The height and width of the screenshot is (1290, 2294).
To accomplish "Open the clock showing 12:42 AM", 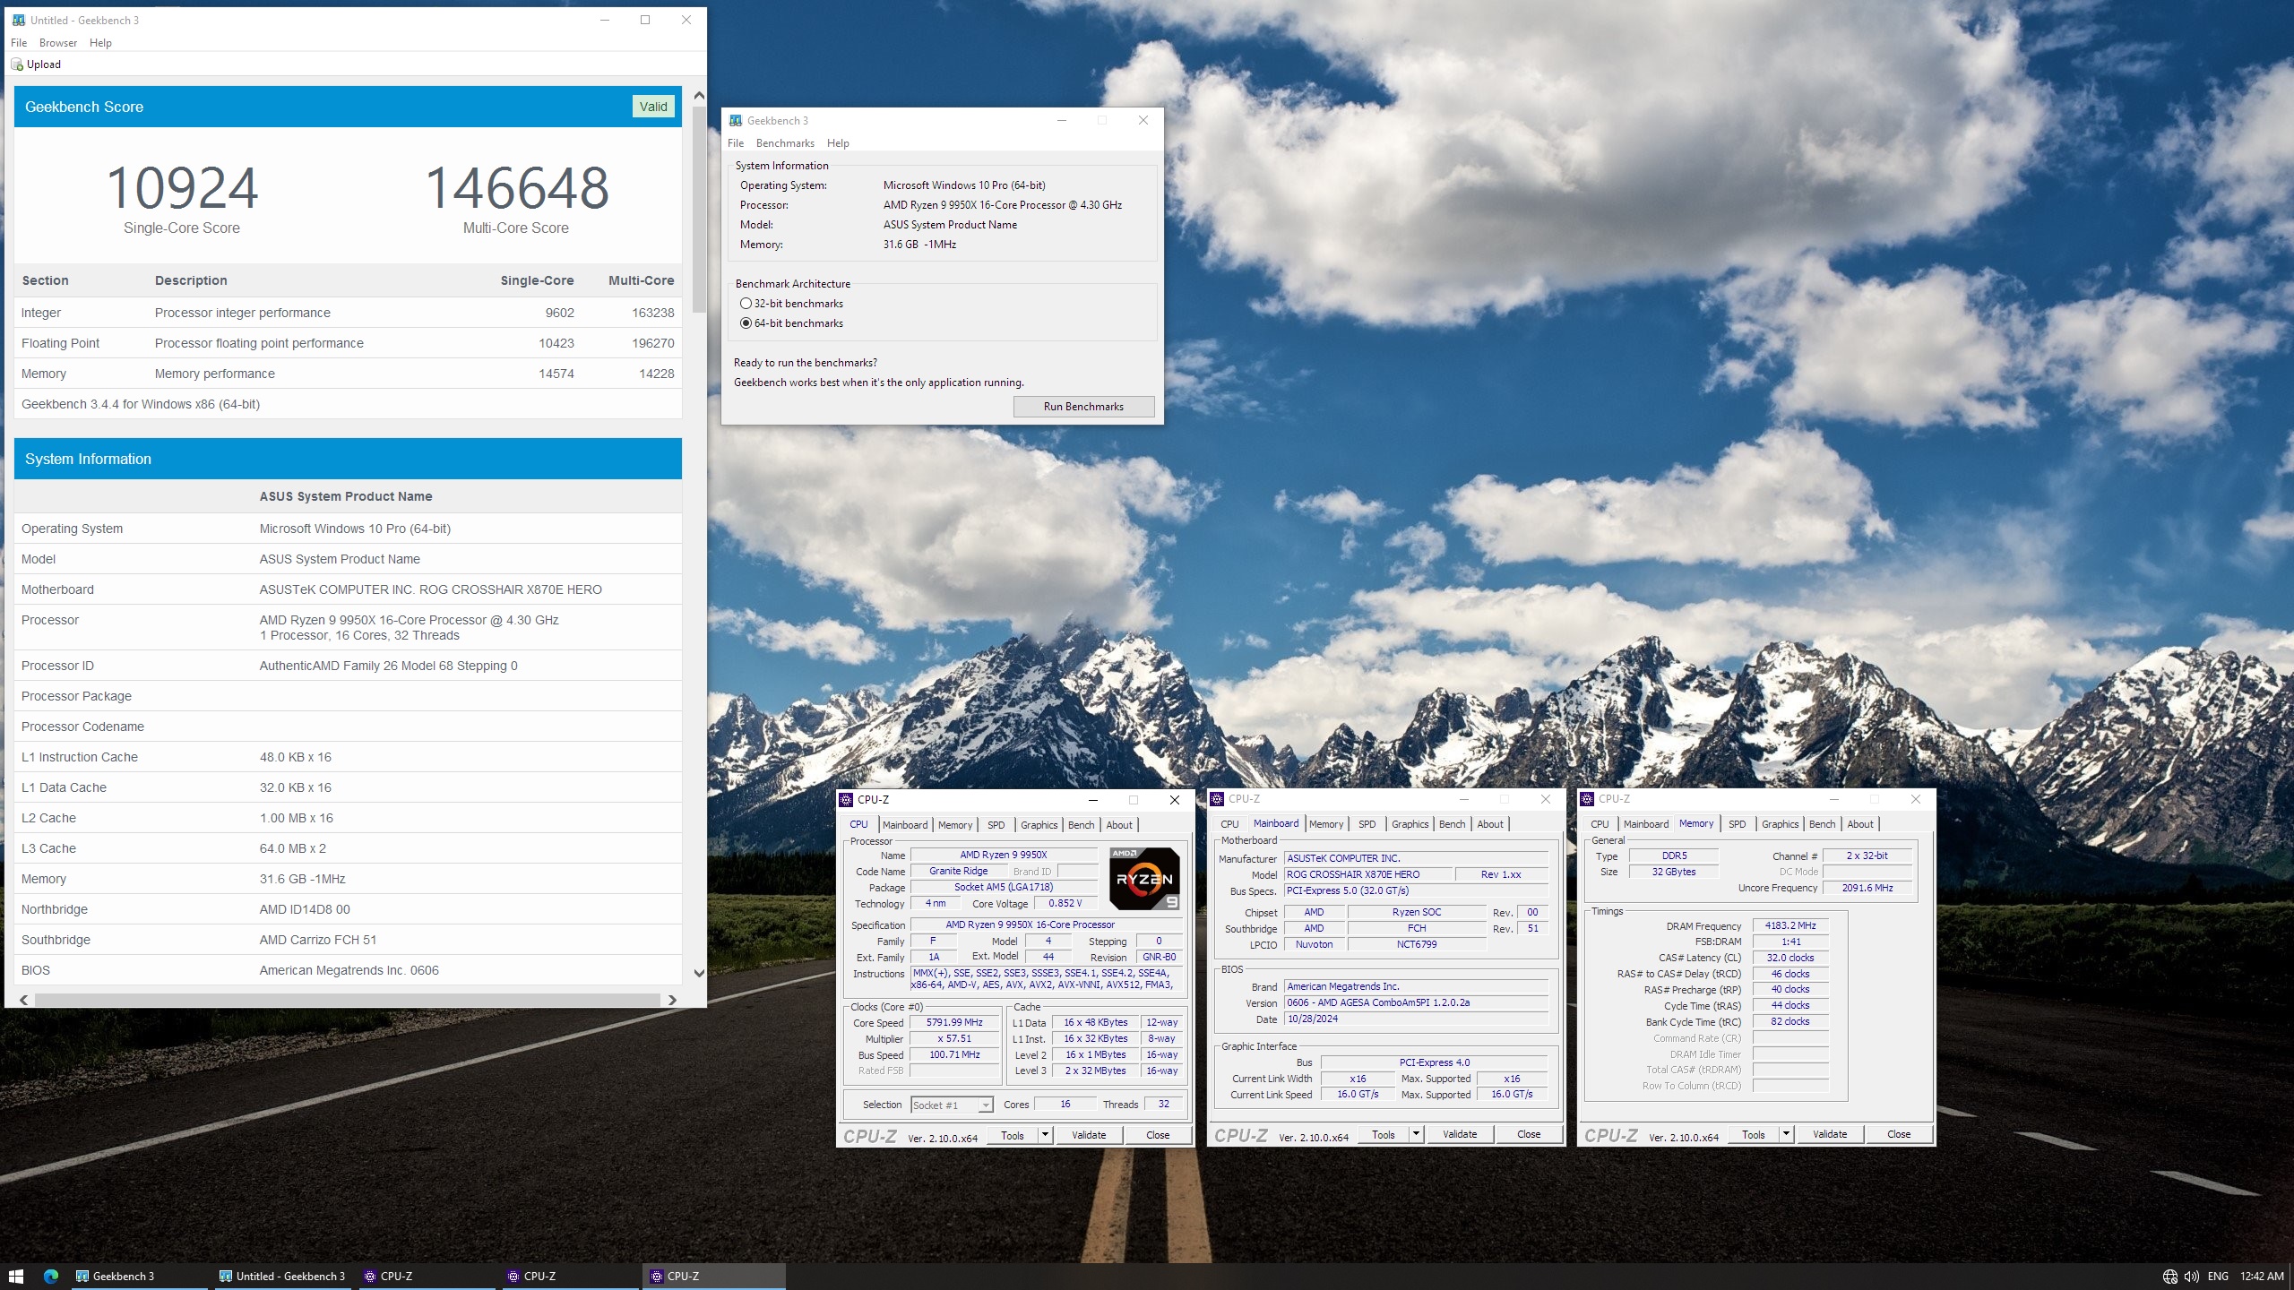I will tap(2262, 1277).
